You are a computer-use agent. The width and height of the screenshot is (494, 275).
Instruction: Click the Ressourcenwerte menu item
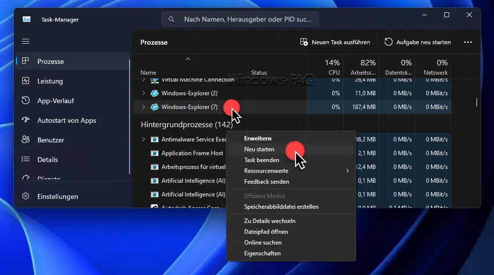tap(266, 171)
